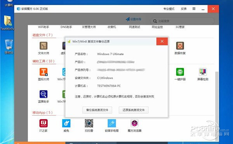Open 收音机 radio tool
The image size is (233, 144).
coord(111,27)
